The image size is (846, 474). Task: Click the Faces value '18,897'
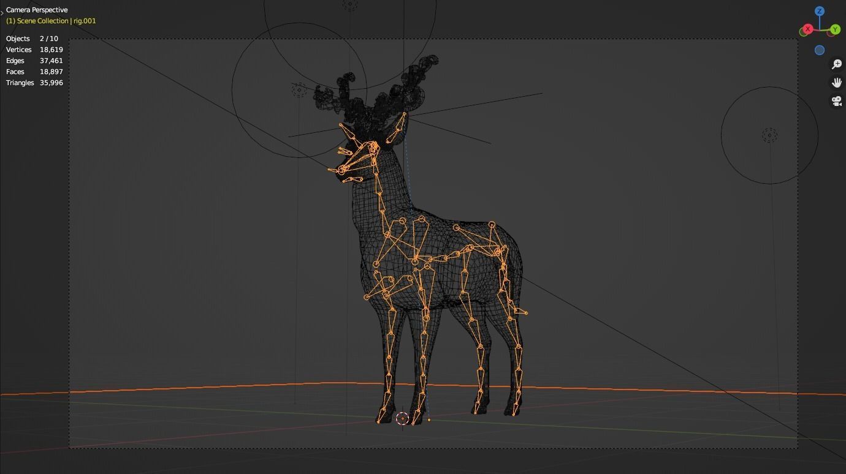coord(51,72)
